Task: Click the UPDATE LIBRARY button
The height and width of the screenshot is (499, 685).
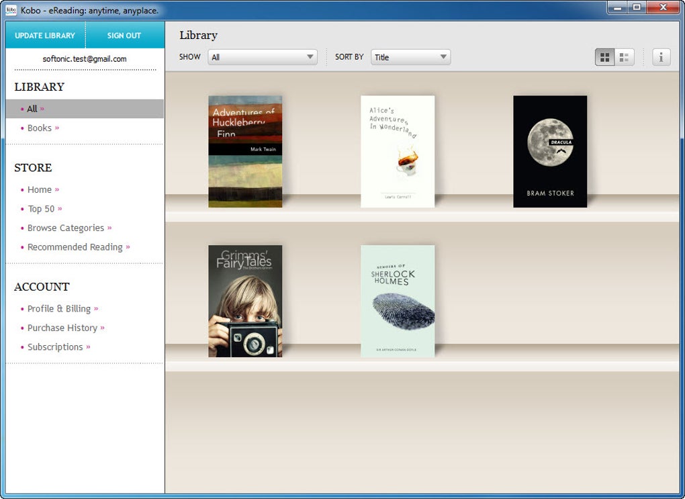Action: (45, 36)
